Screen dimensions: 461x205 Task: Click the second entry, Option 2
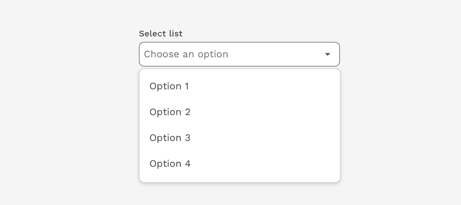170,112
